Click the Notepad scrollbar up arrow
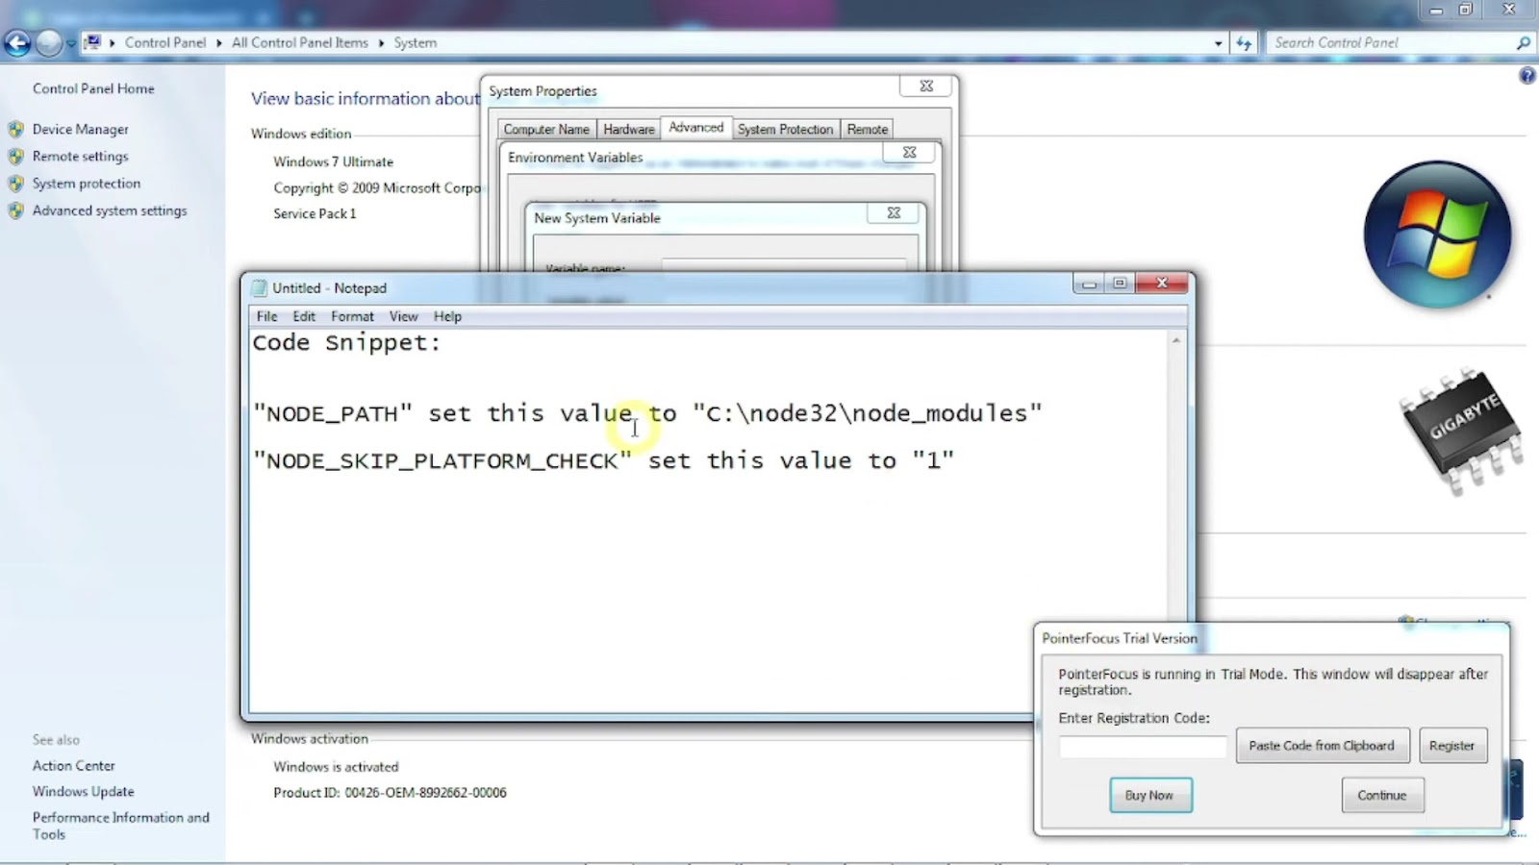This screenshot has width=1539, height=865. (x=1175, y=341)
